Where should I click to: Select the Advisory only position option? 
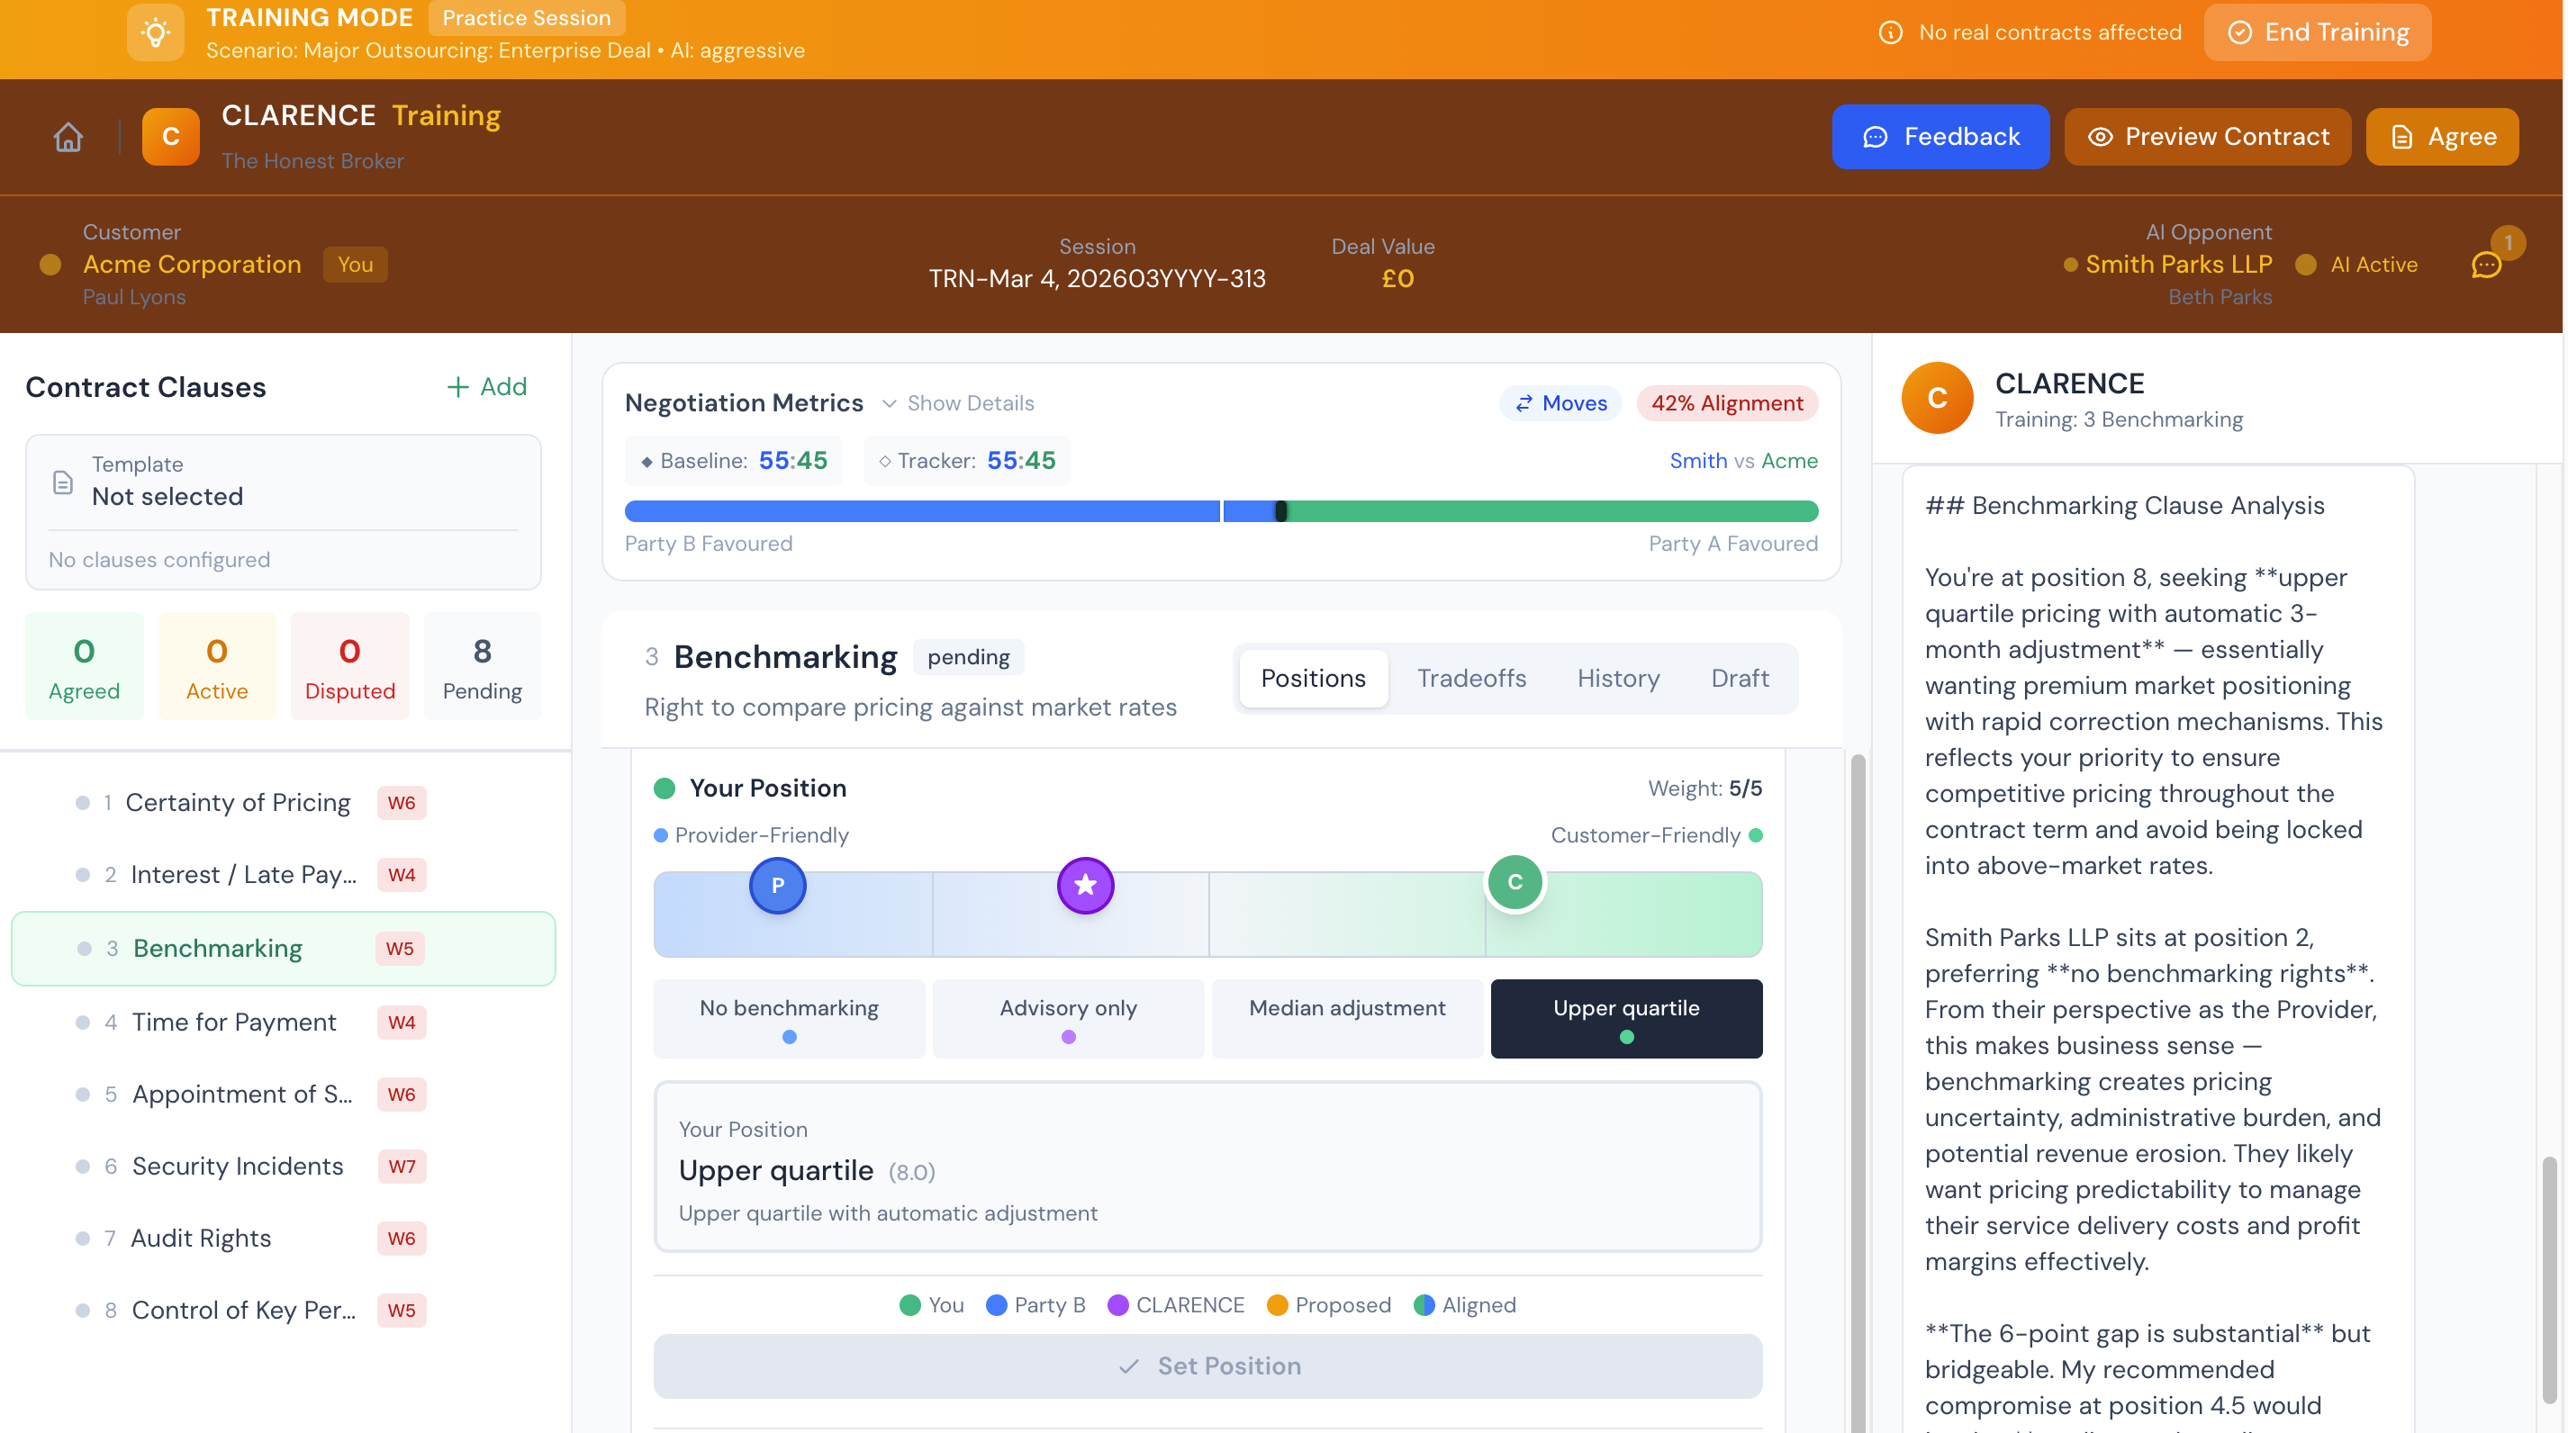click(x=1068, y=1017)
